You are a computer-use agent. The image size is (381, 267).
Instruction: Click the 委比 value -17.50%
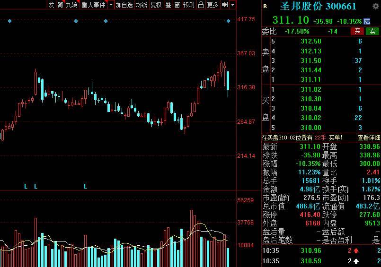coord(297,31)
